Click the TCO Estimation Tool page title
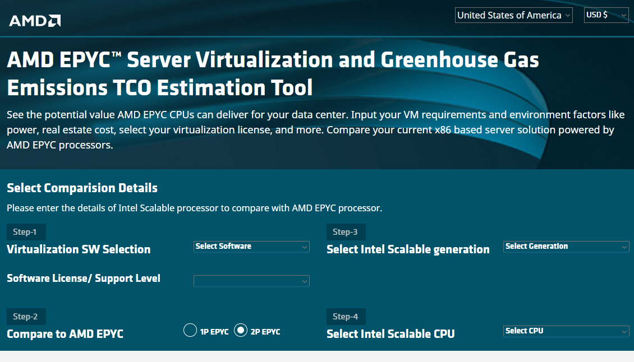This screenshot has width=634, height=362. point(273,73)
